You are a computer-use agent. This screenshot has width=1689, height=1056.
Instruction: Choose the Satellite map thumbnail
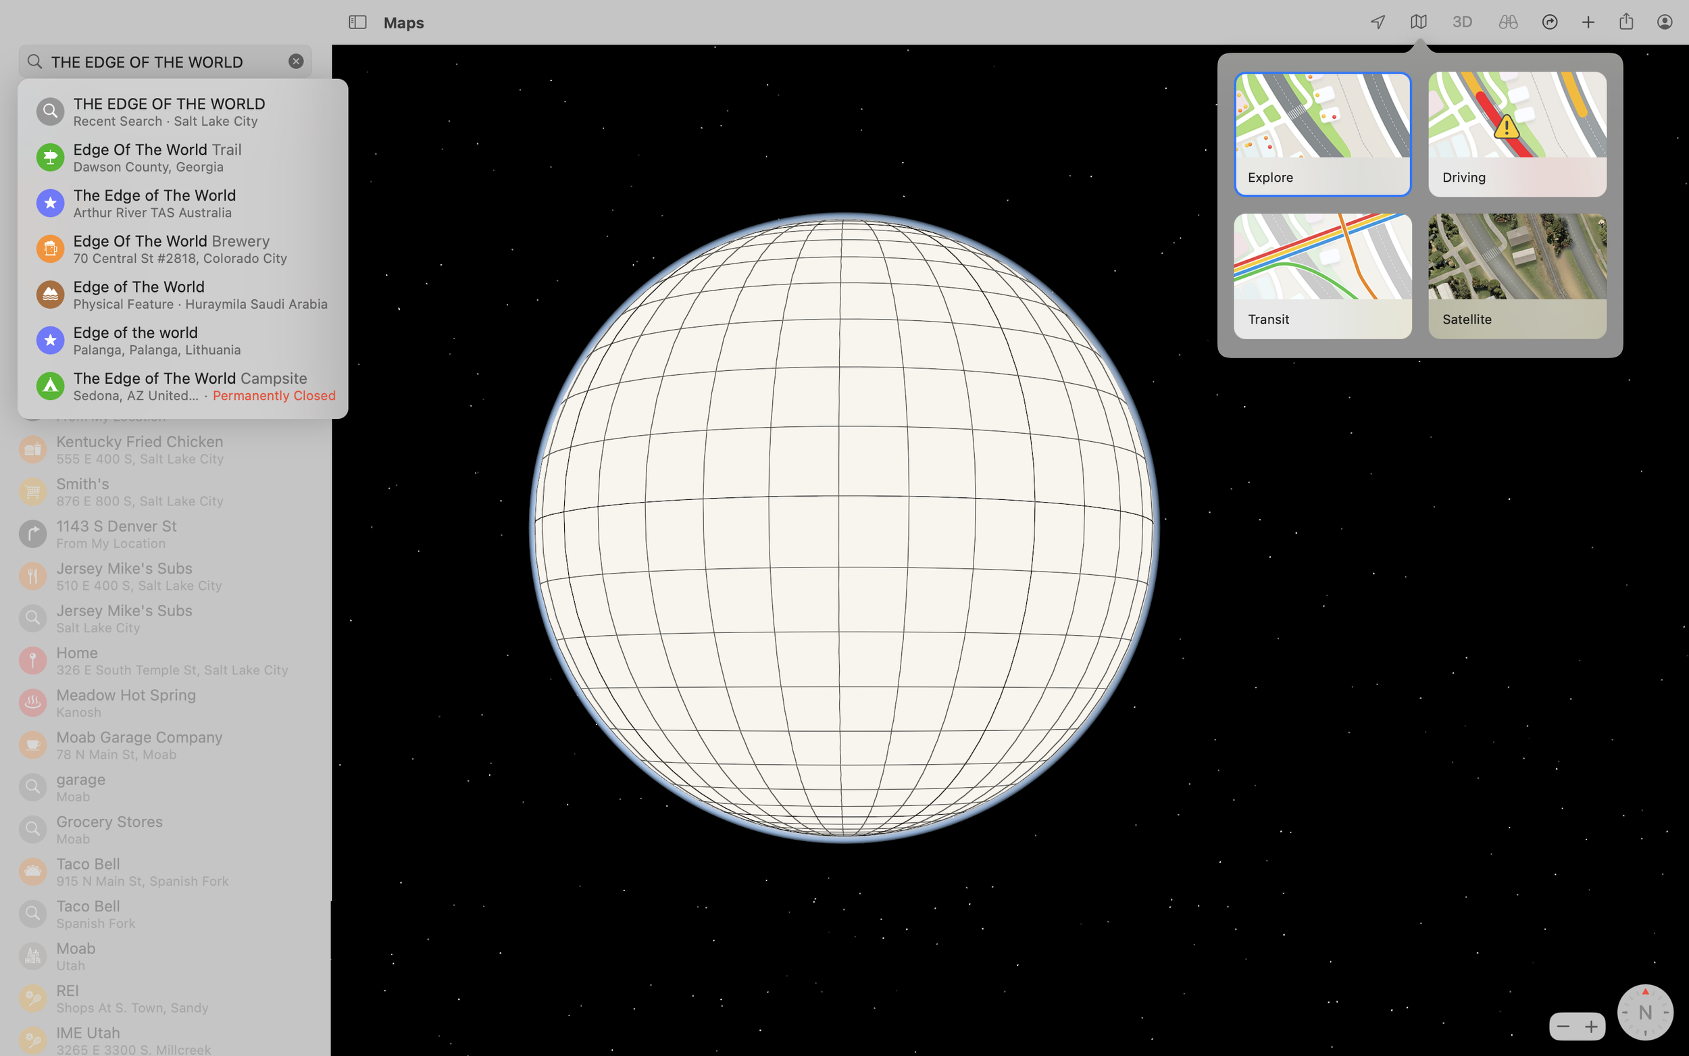point(1517,276)
